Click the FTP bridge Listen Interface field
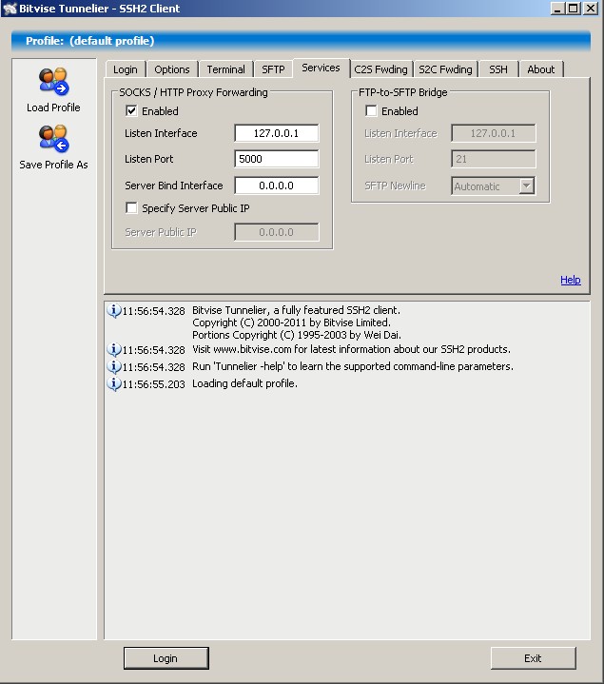This screenshot has width=604, height=684. 494,133
